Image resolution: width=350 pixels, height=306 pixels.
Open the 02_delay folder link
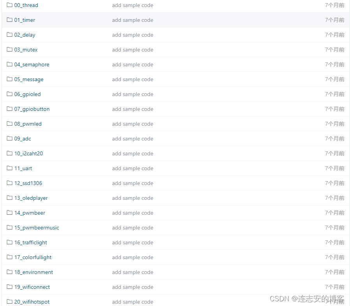tap(25, 35)
